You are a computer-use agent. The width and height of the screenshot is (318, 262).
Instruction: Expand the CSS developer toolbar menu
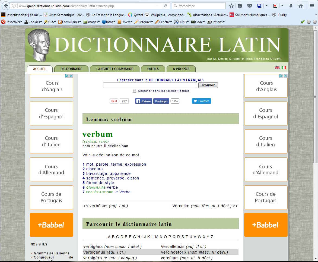pos(50,22)
